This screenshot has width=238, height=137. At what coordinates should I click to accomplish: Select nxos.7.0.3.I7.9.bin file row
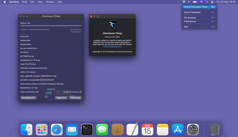click(51, 64)
